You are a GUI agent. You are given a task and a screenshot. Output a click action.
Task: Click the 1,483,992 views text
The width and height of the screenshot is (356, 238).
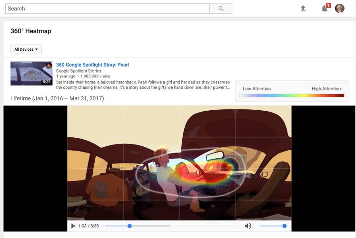pyautogui.click(x=95, y=76)
